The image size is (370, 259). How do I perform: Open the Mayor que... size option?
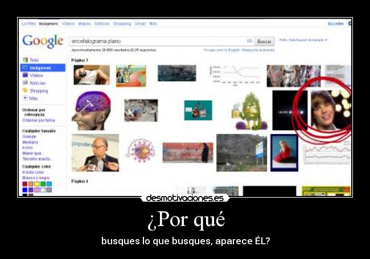point(32,153)
